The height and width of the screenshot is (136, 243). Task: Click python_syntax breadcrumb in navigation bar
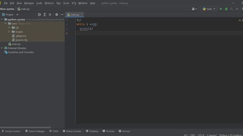tap(7, 9)
